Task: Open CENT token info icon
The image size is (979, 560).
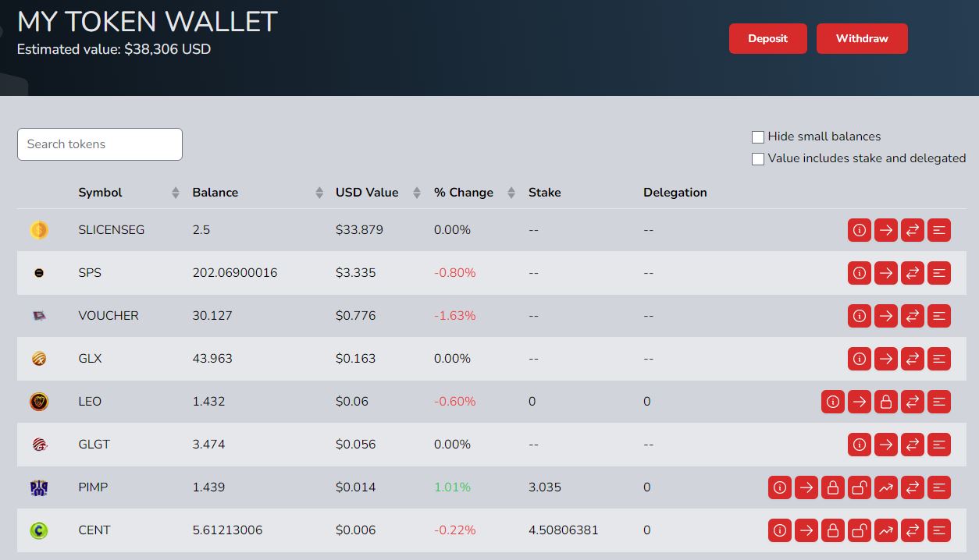Action: [779, 530]
